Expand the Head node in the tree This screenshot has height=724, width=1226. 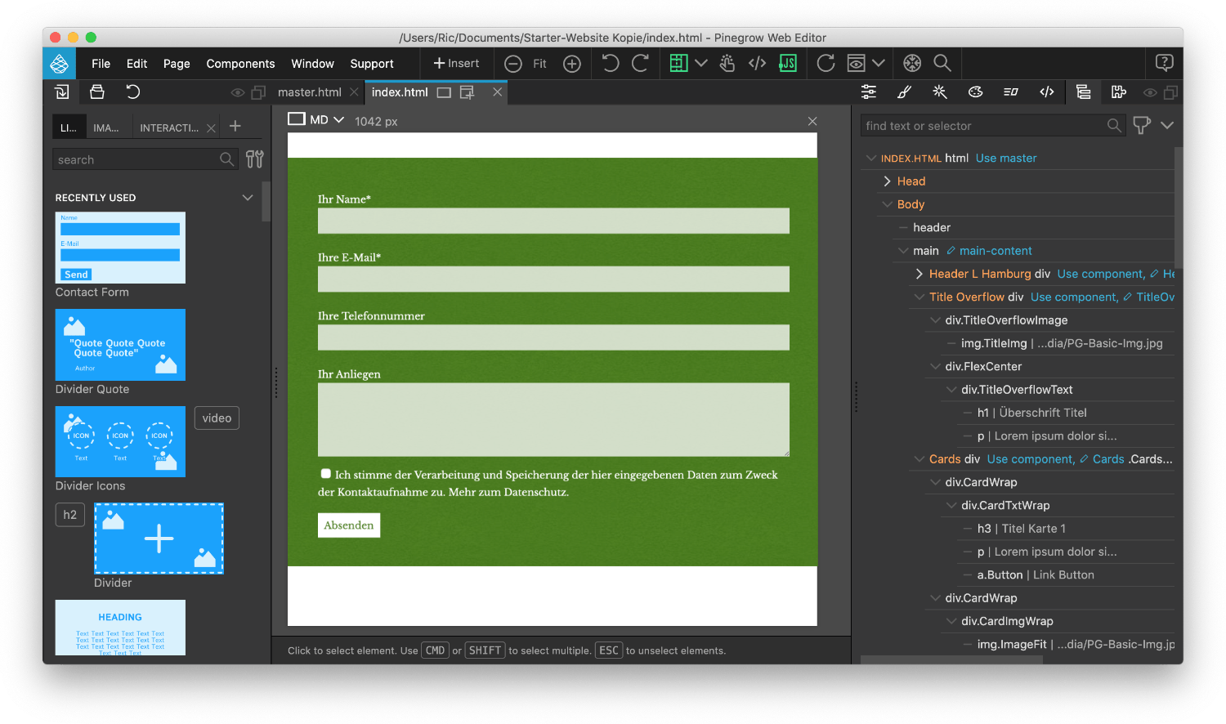[x=888, y=181]
